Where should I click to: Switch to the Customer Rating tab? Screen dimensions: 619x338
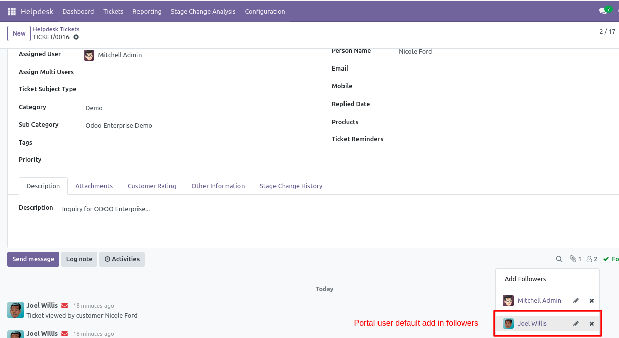click(x=152, y=186)
